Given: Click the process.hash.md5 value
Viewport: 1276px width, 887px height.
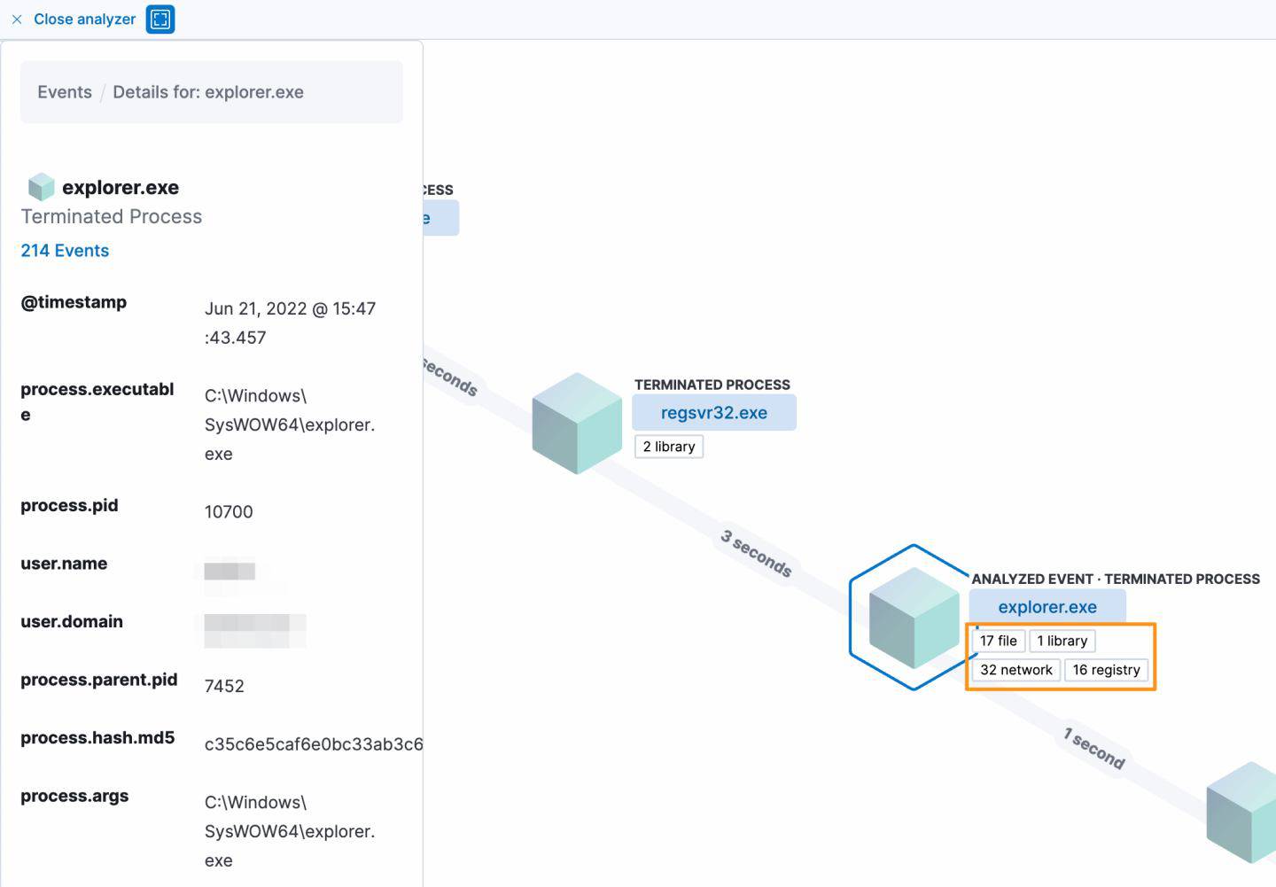Looking at the screenshot, I should tap(313, 744).
